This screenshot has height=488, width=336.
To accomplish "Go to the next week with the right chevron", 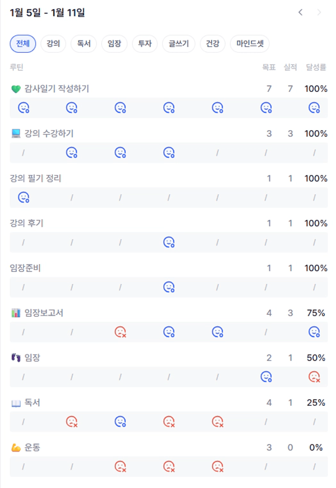I will tap(319, 13).
